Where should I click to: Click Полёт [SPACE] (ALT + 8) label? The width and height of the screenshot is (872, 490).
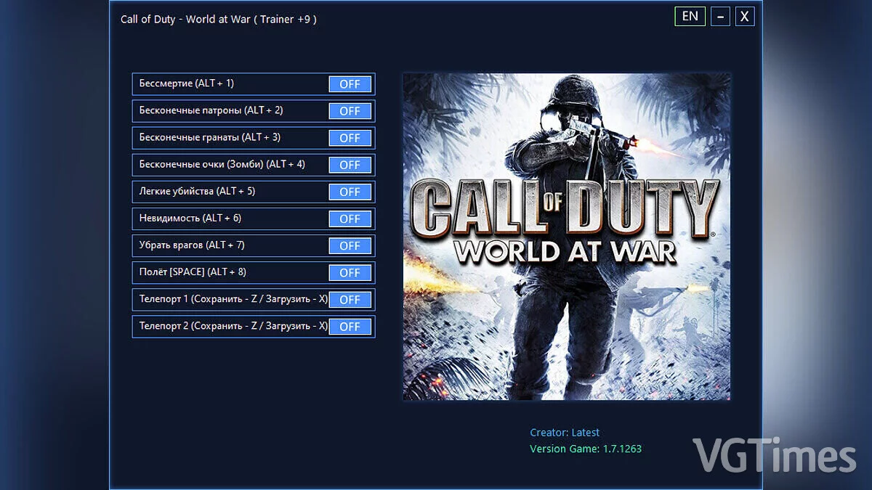point(193,271)
